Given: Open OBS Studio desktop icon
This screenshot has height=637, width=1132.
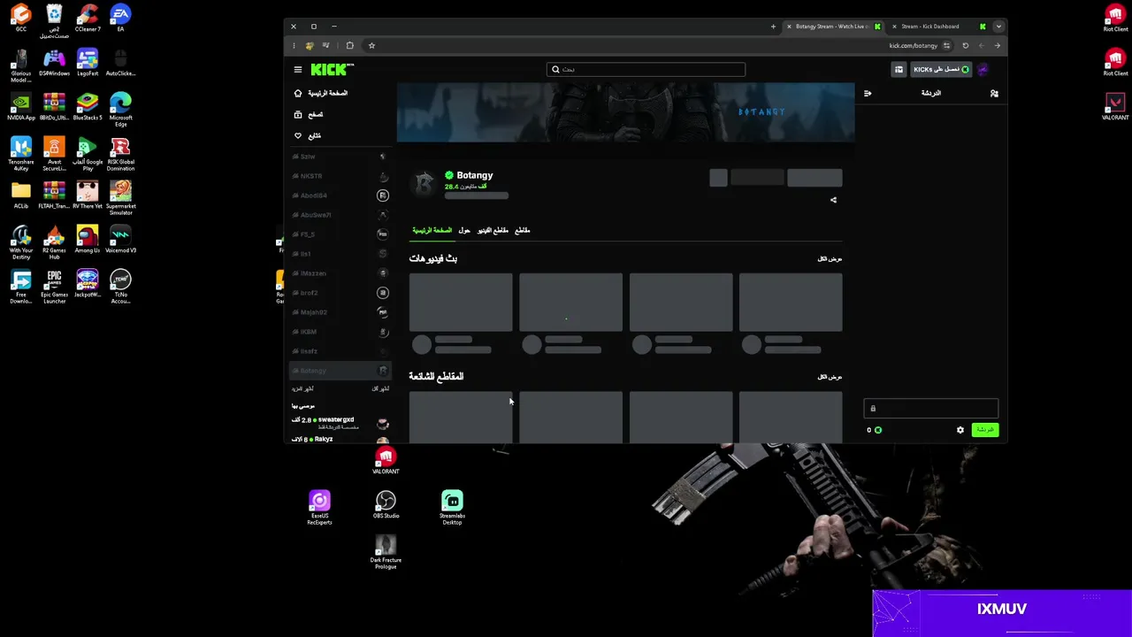Looking at the screenshot, I should [386, 505].
